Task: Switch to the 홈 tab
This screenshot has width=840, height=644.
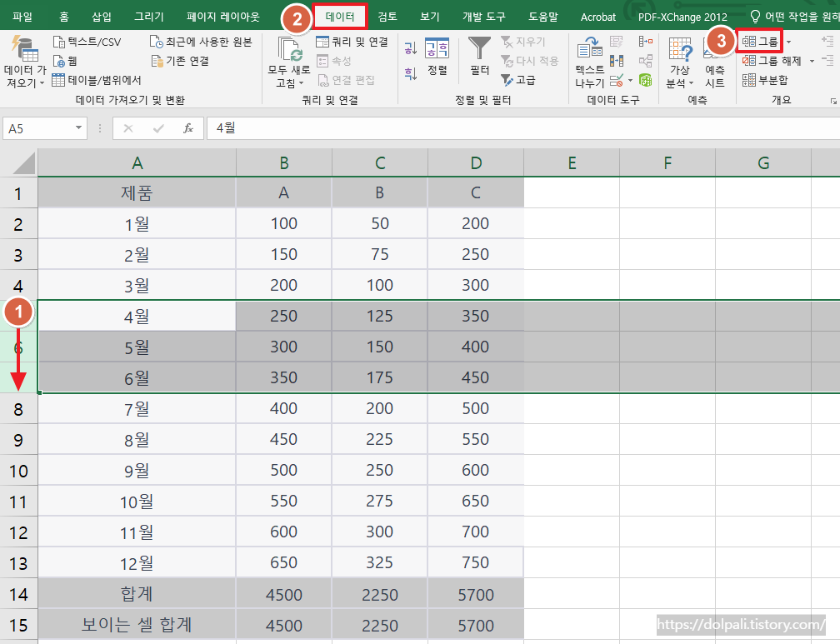Action: [63, 17]
